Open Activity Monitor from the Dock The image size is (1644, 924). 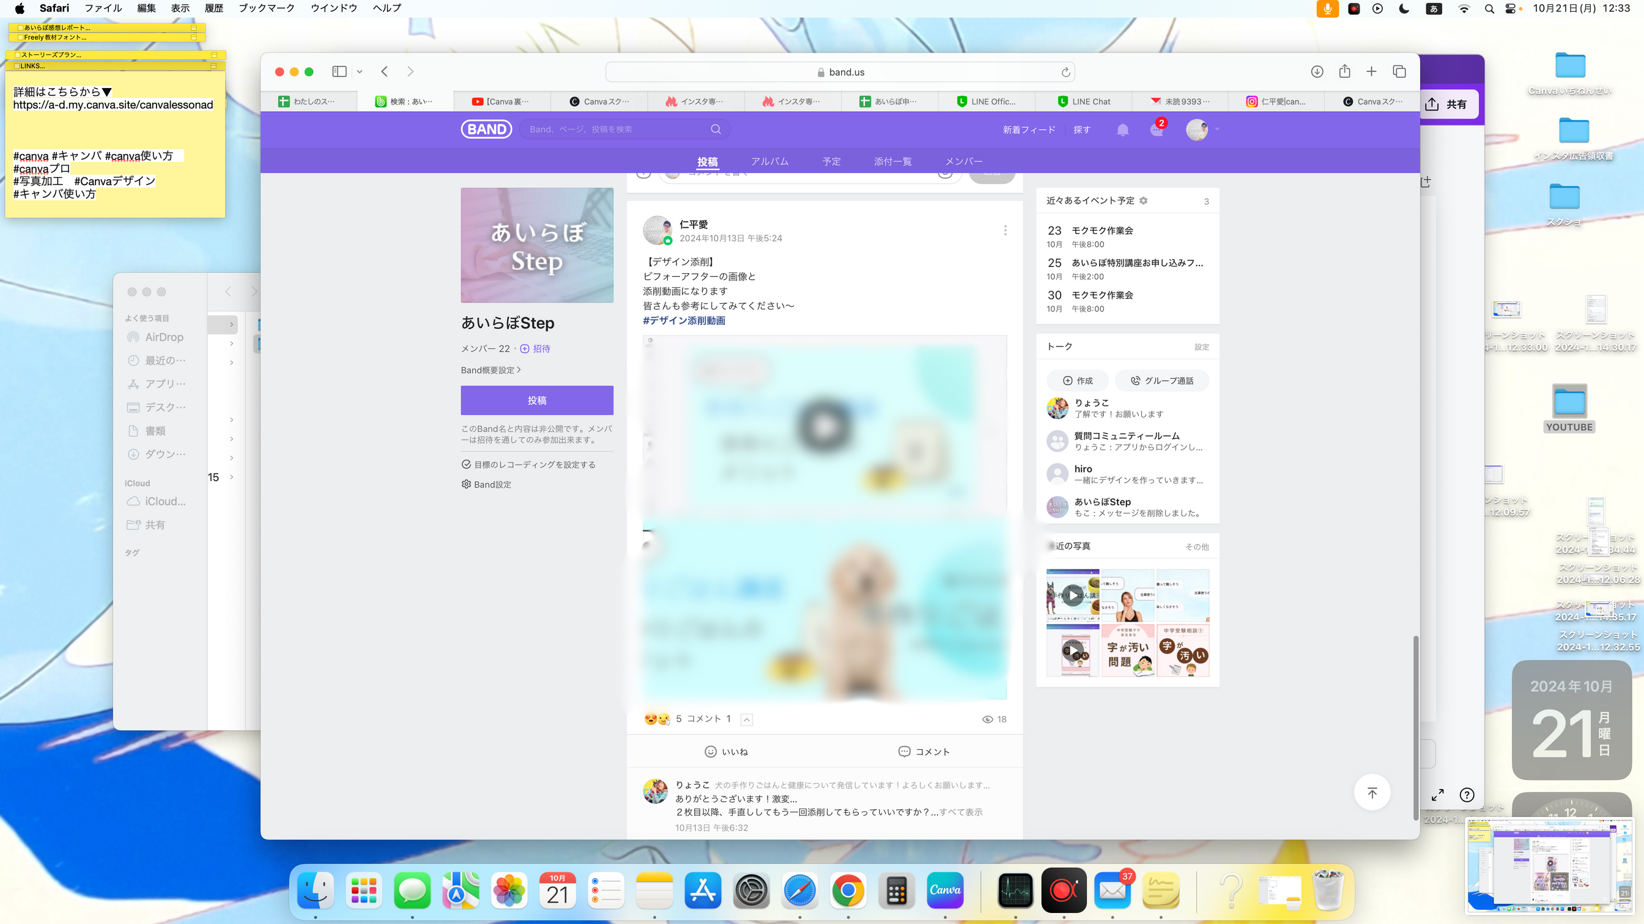tap(1015, 890)
